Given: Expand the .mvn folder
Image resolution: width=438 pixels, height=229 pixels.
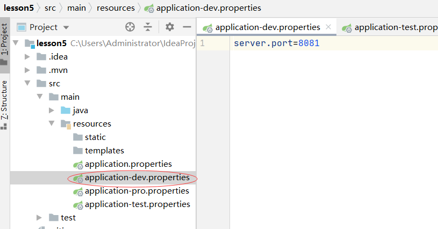Looking at the screenshot, I should coord(27,70).
